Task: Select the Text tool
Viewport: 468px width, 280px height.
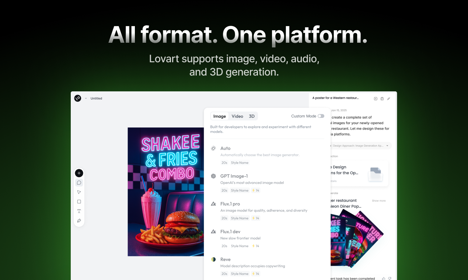Action: [x=79, y=211]
